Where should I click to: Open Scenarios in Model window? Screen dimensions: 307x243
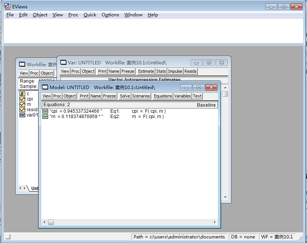coord(141,96)
